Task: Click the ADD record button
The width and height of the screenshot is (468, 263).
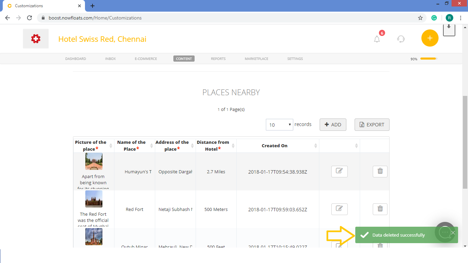Action: 333,125
